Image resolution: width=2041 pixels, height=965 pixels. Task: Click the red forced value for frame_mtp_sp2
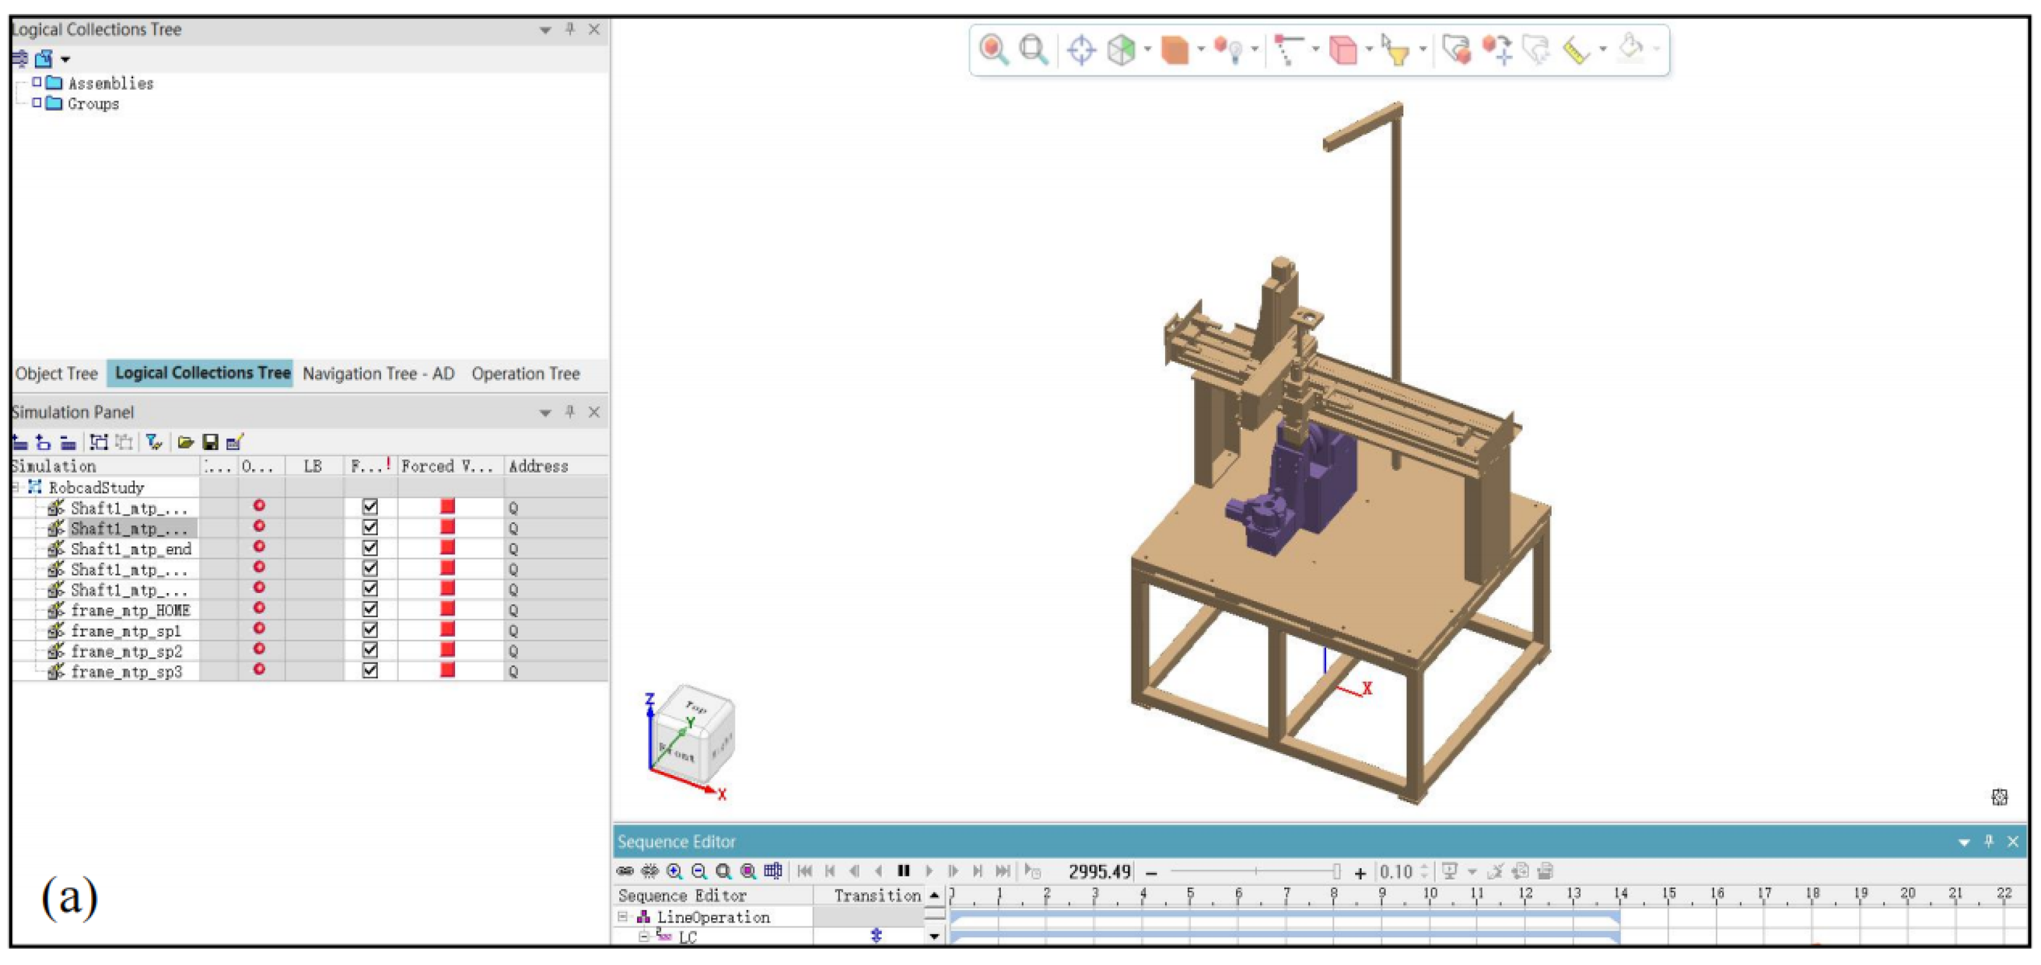(x=447, y=651)
